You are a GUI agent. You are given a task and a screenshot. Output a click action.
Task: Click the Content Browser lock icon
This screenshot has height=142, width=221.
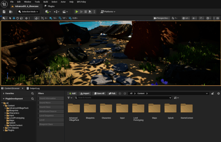tap(212, 93)
